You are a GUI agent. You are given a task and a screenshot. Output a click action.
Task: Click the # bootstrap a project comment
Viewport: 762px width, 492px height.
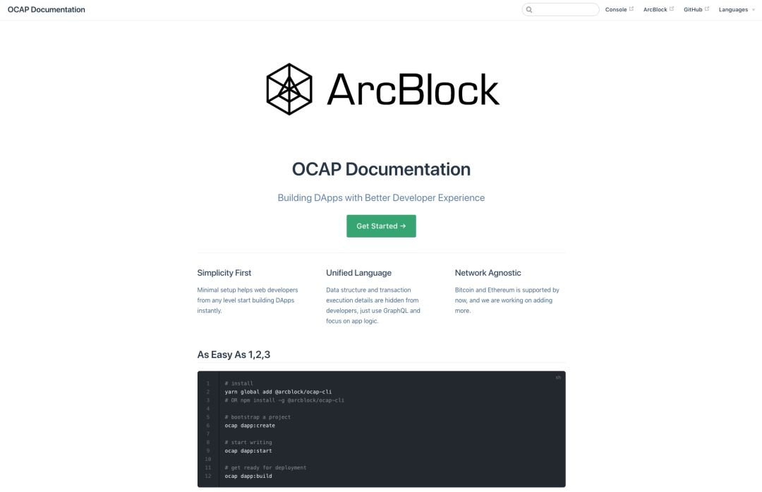coord(258,417)
